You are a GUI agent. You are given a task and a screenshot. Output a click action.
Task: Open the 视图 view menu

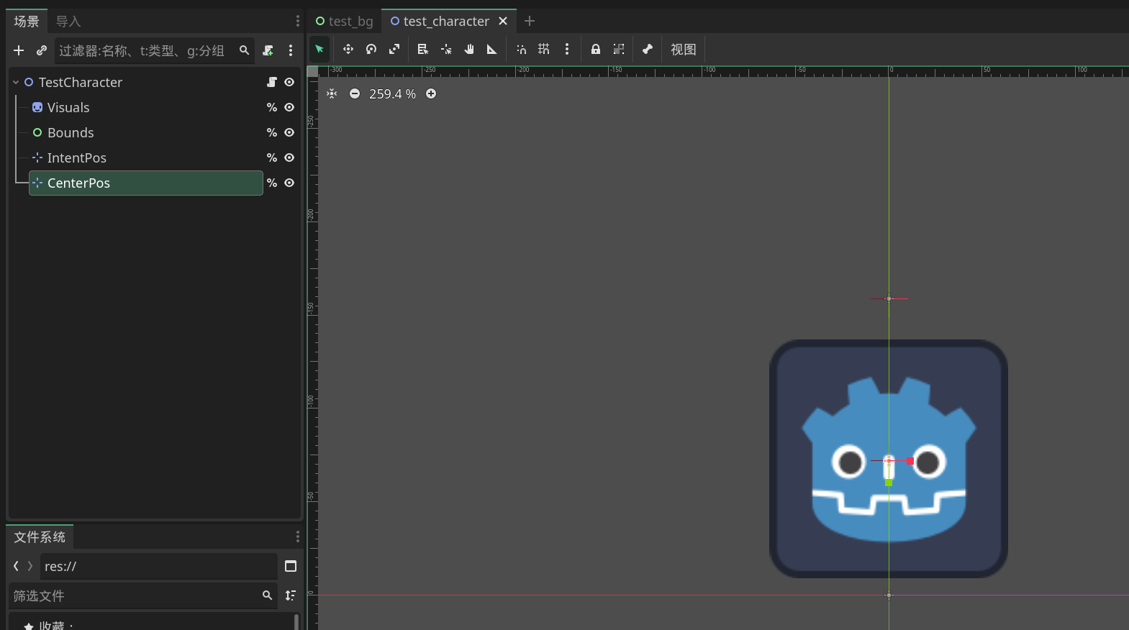pos(683,49)
